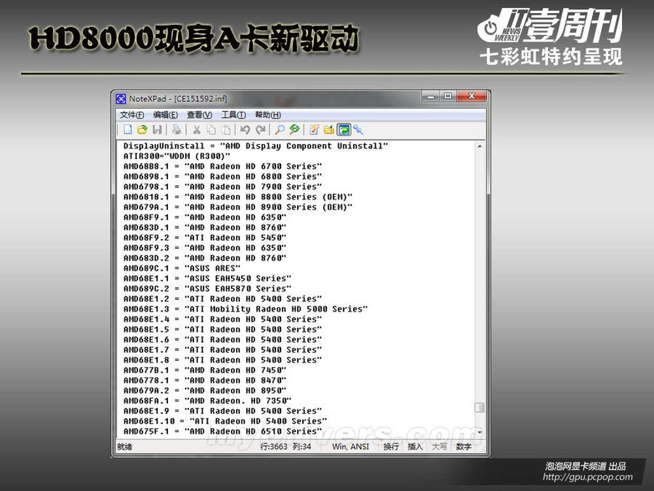Click the 换行 status bar indicator
This screenshot has height=491, width=654.
point(391,446)
